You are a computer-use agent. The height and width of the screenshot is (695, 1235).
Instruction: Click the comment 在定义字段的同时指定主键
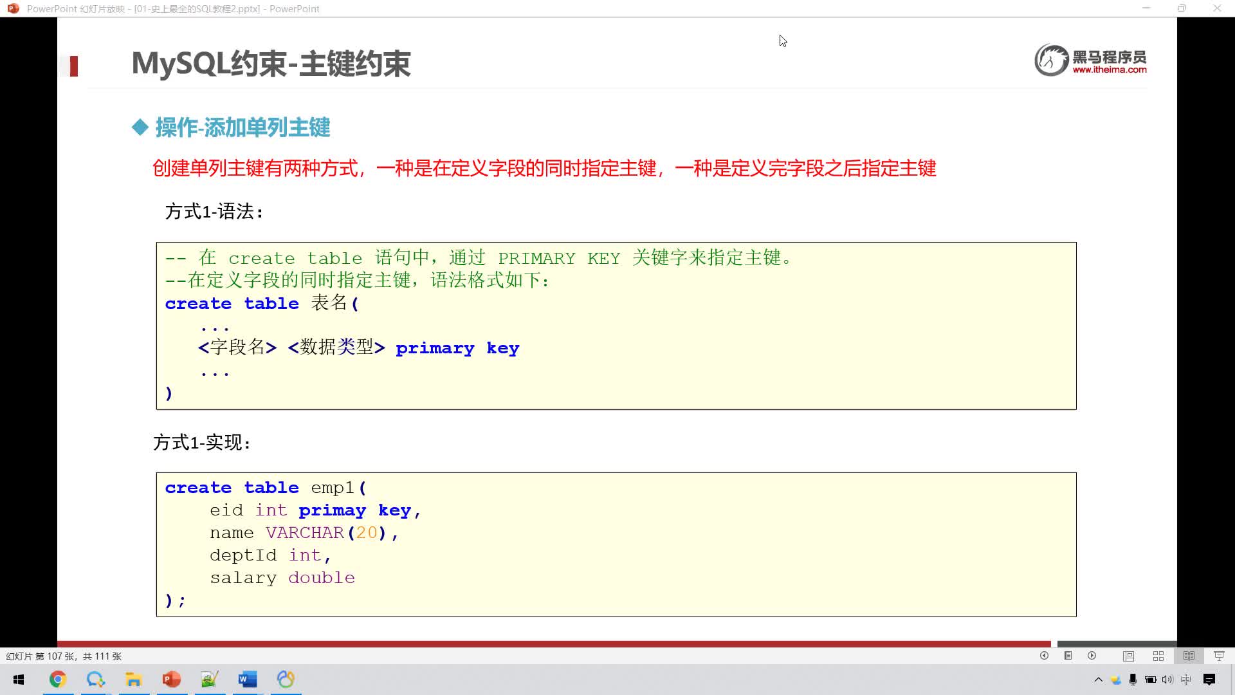coord(357,280)
